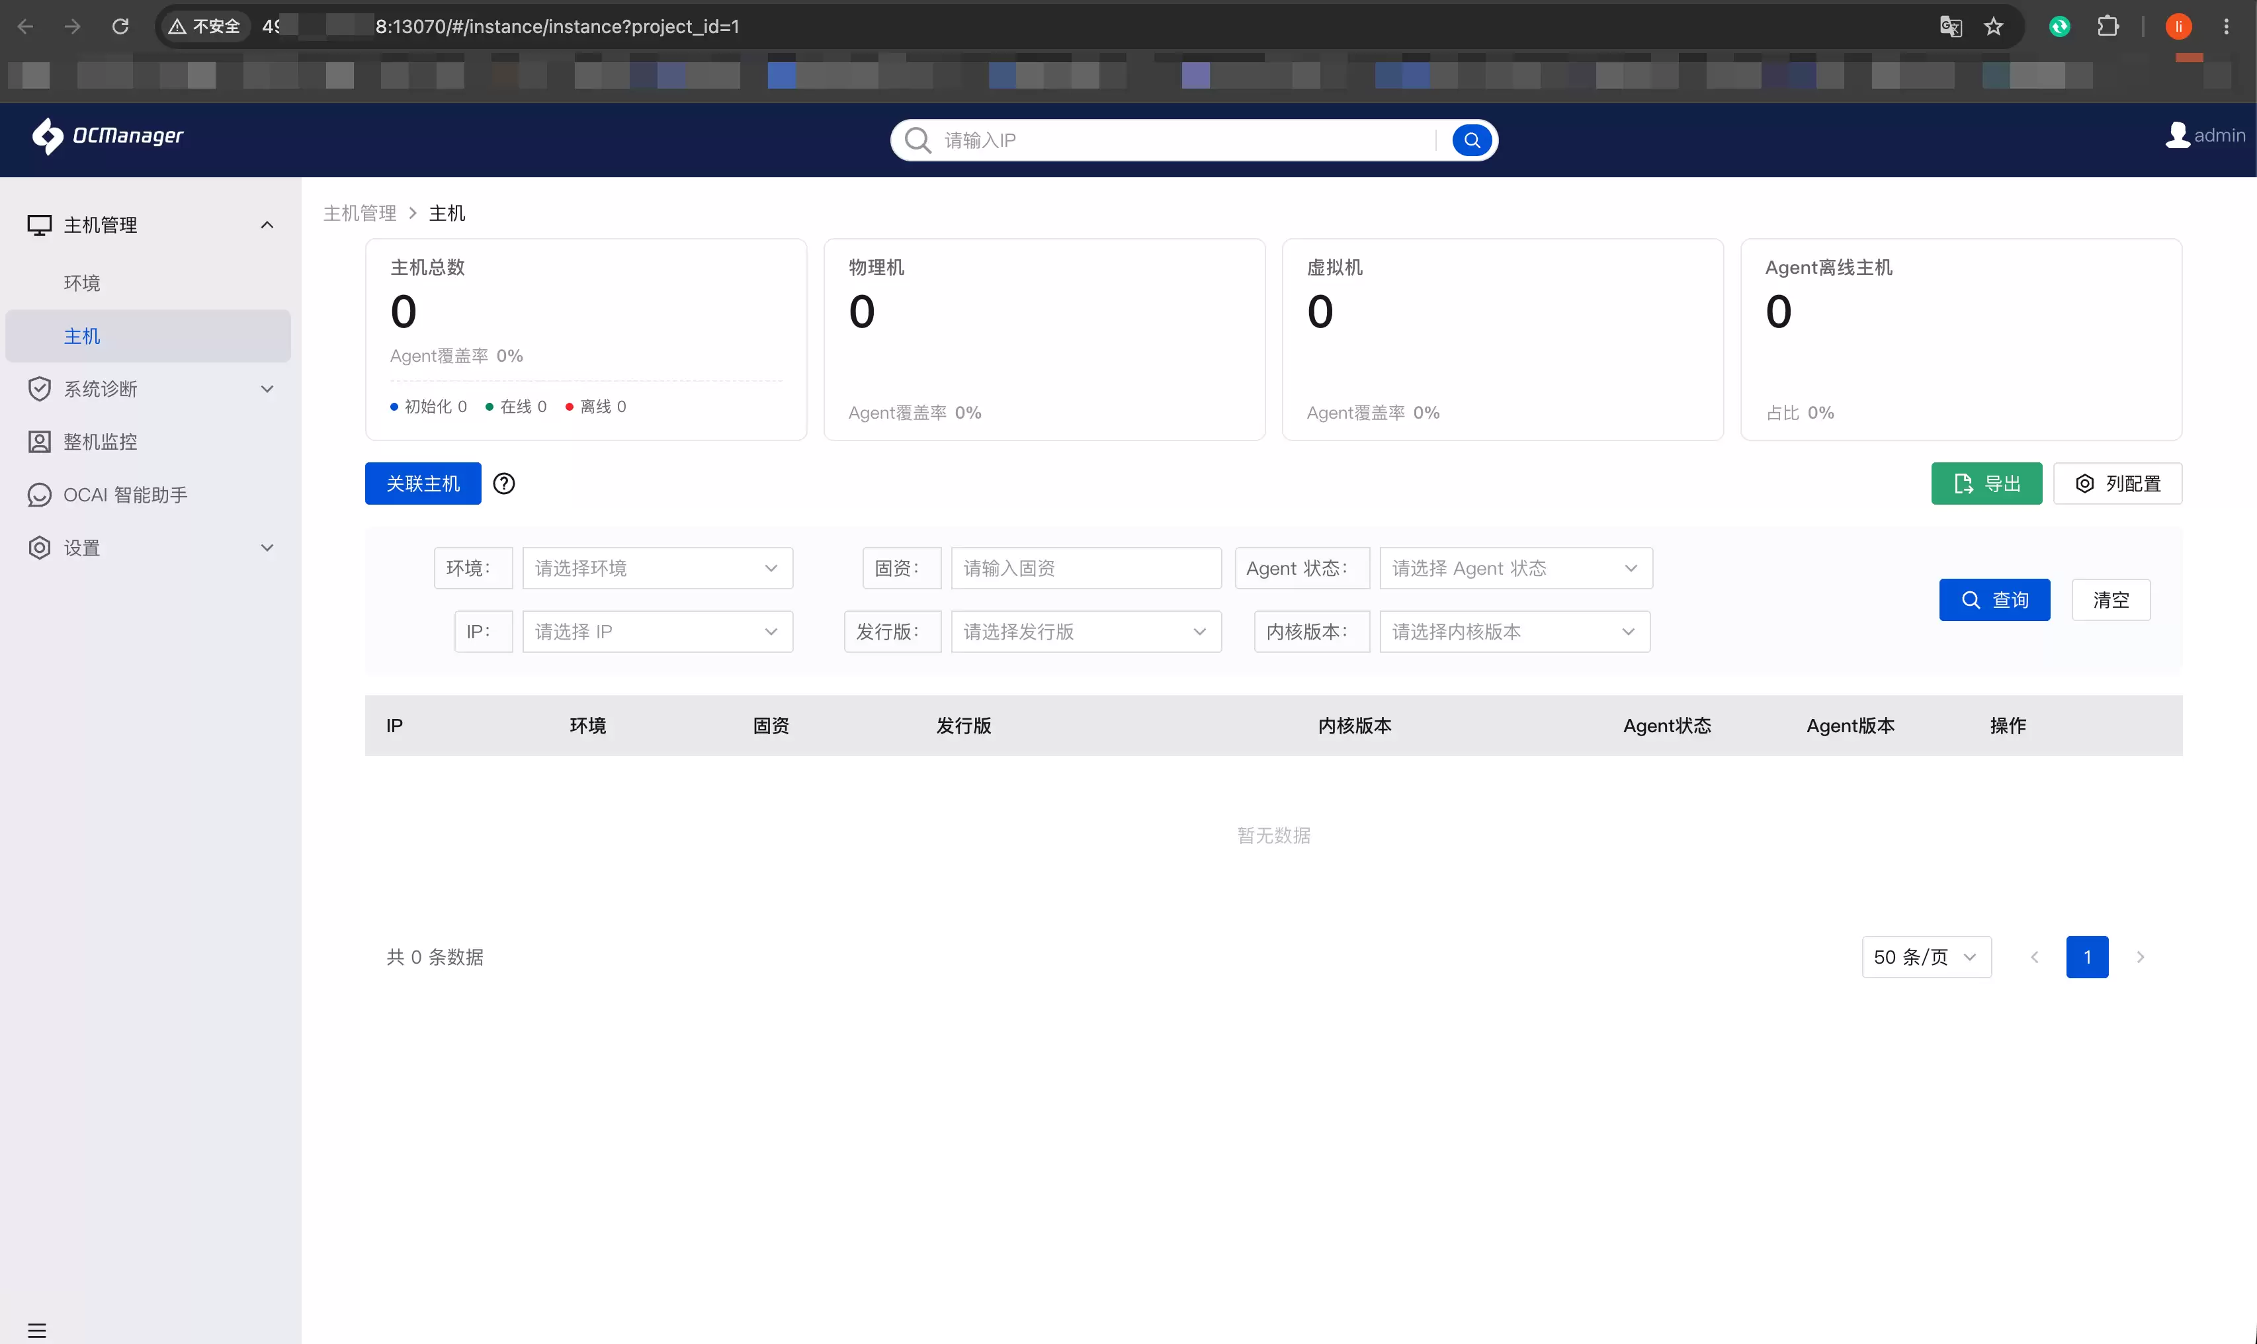Open the admin user menu
This screenshot has width=2257, height=1344.
coord(2205,136)
